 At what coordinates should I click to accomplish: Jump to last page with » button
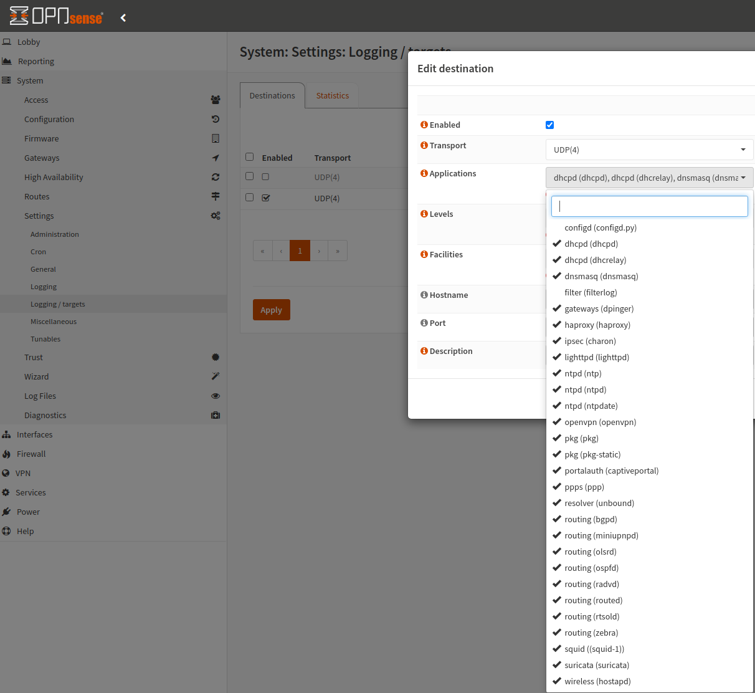[x=338, y=251]
